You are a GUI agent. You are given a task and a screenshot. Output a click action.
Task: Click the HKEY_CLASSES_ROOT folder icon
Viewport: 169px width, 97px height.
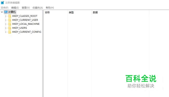tap(10, 16)
